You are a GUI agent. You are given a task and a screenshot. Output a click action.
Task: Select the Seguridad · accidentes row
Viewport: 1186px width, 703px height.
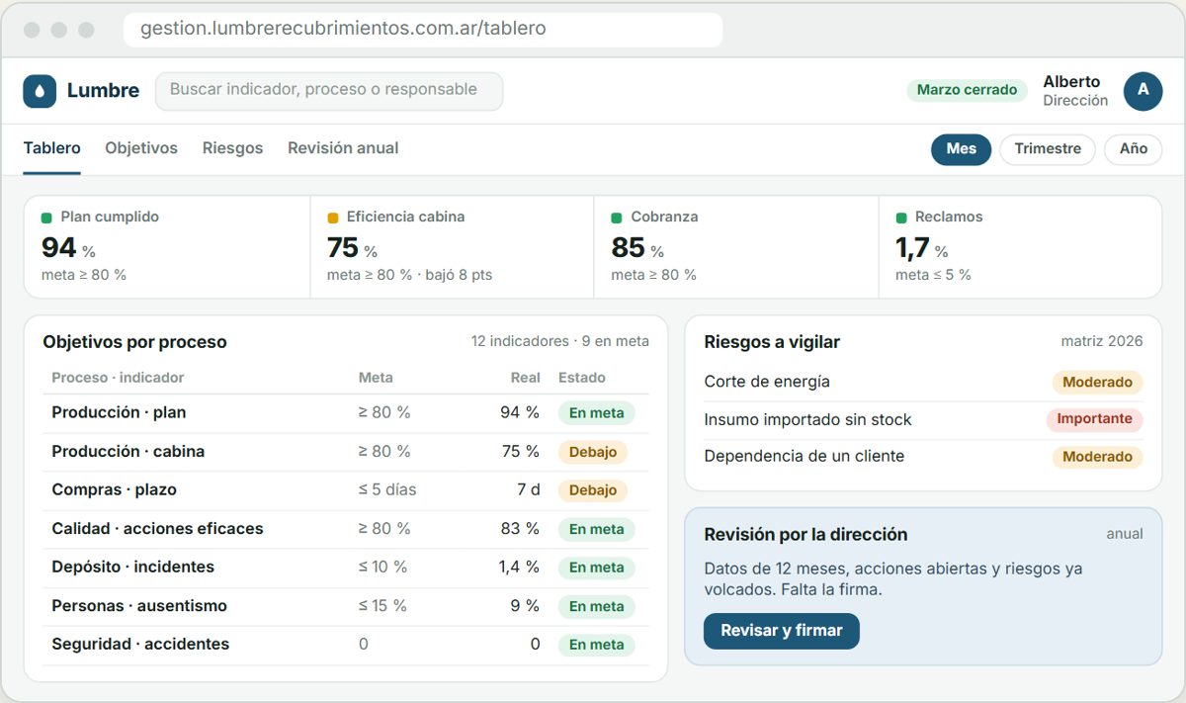tap(346, 645)
